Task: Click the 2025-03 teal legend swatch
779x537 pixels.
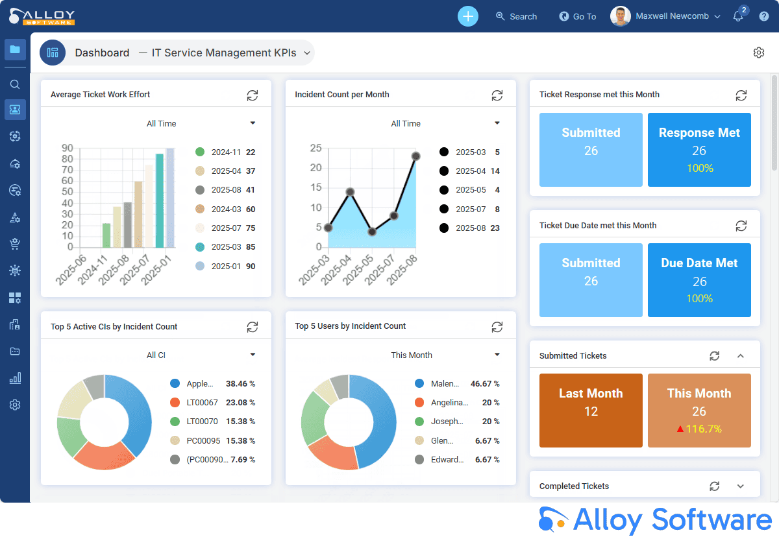Action: pyautogui.click(x=200, y=247)
